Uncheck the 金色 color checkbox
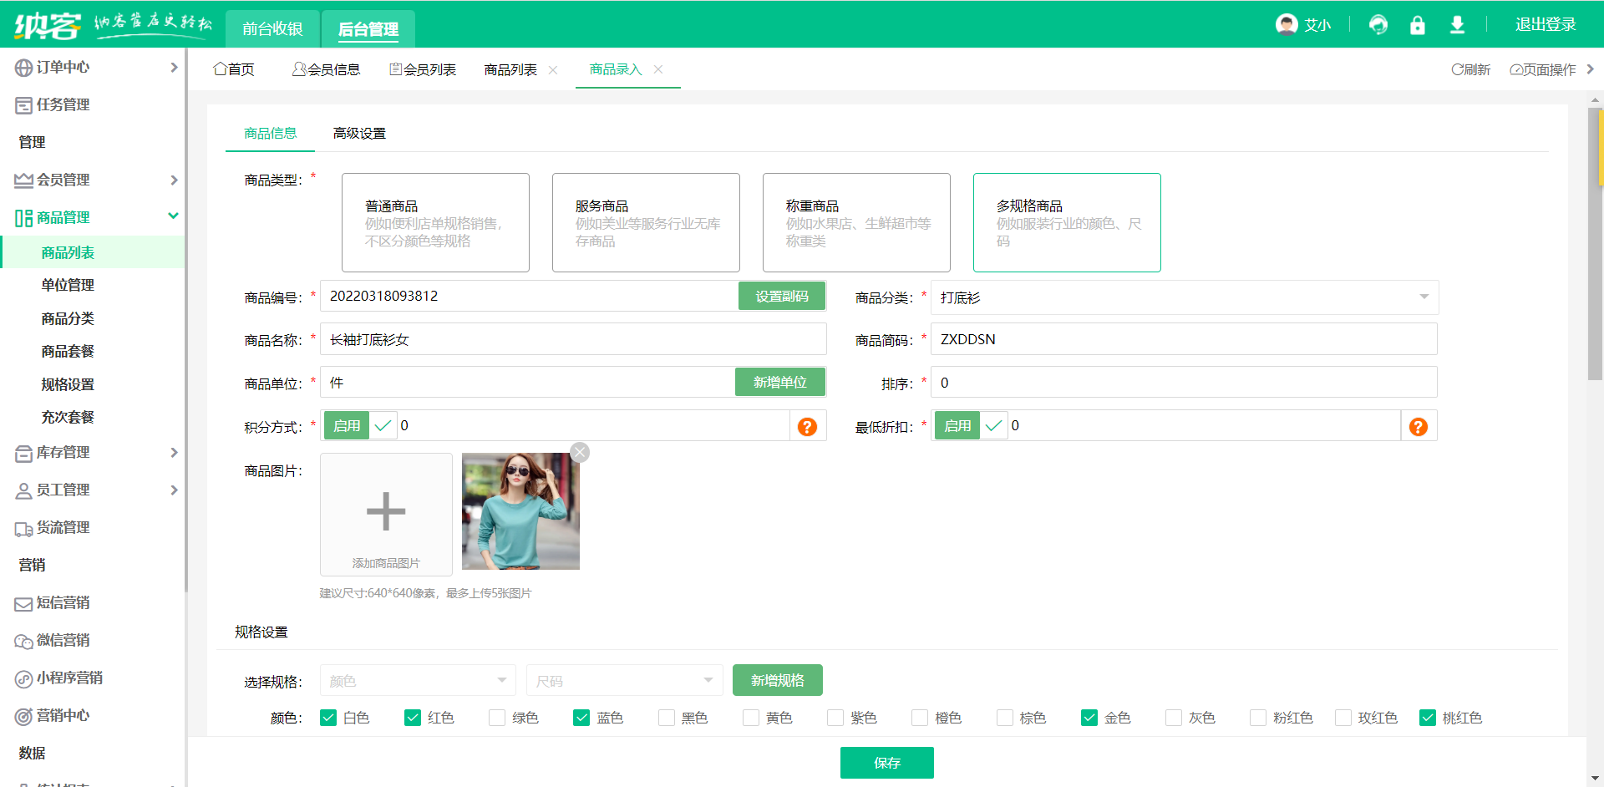This screenshot has height=787, width=1604. coord(1089,717)
